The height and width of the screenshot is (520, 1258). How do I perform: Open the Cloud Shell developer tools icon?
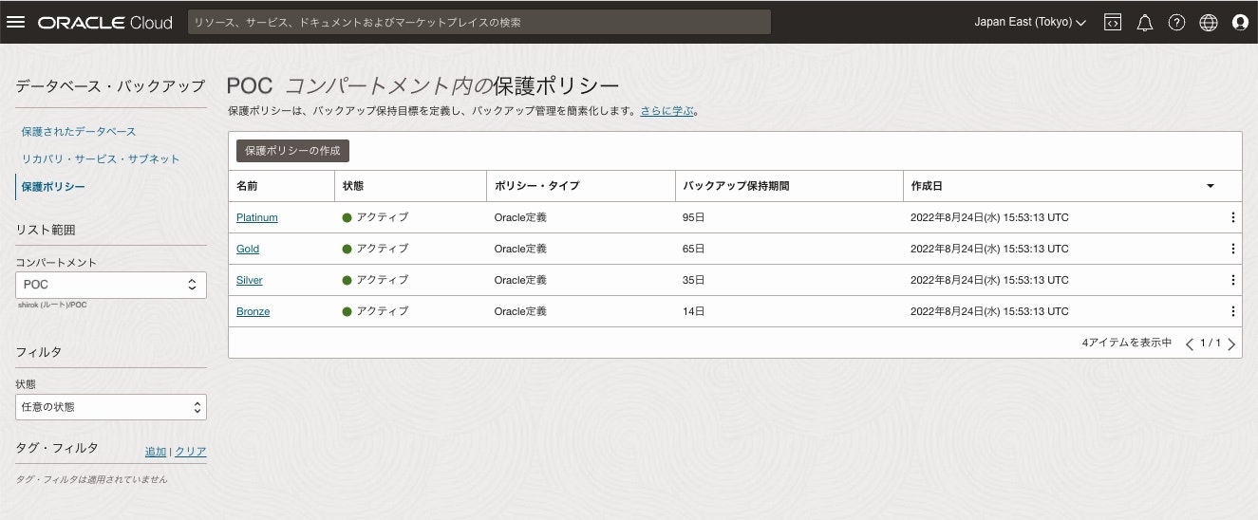(x=1113, y=23)
